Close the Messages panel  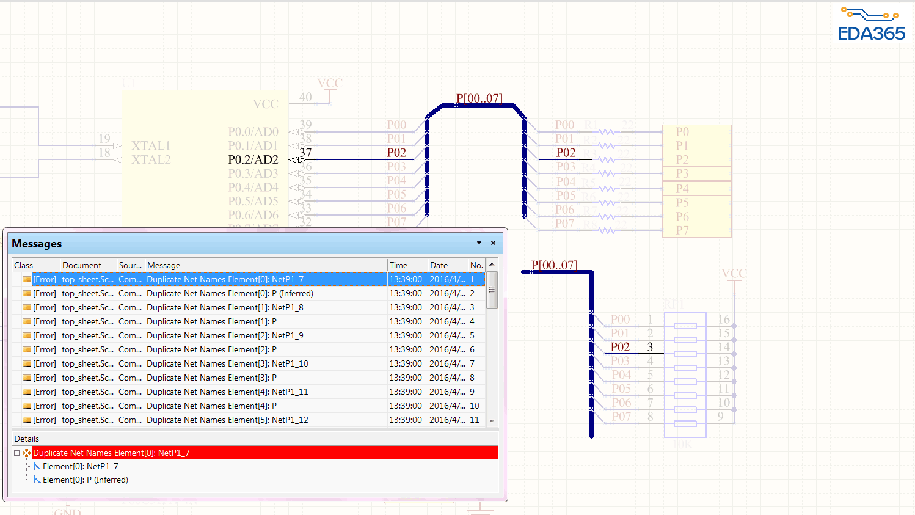[493, 243]
